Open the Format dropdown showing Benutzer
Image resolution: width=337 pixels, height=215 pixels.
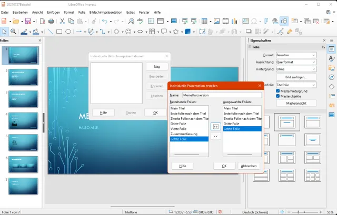(296, 55)
